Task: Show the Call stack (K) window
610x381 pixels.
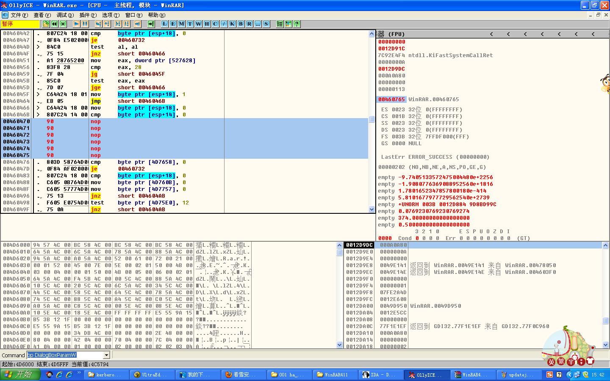Action: pyautogui.click(x=232, y=24)
